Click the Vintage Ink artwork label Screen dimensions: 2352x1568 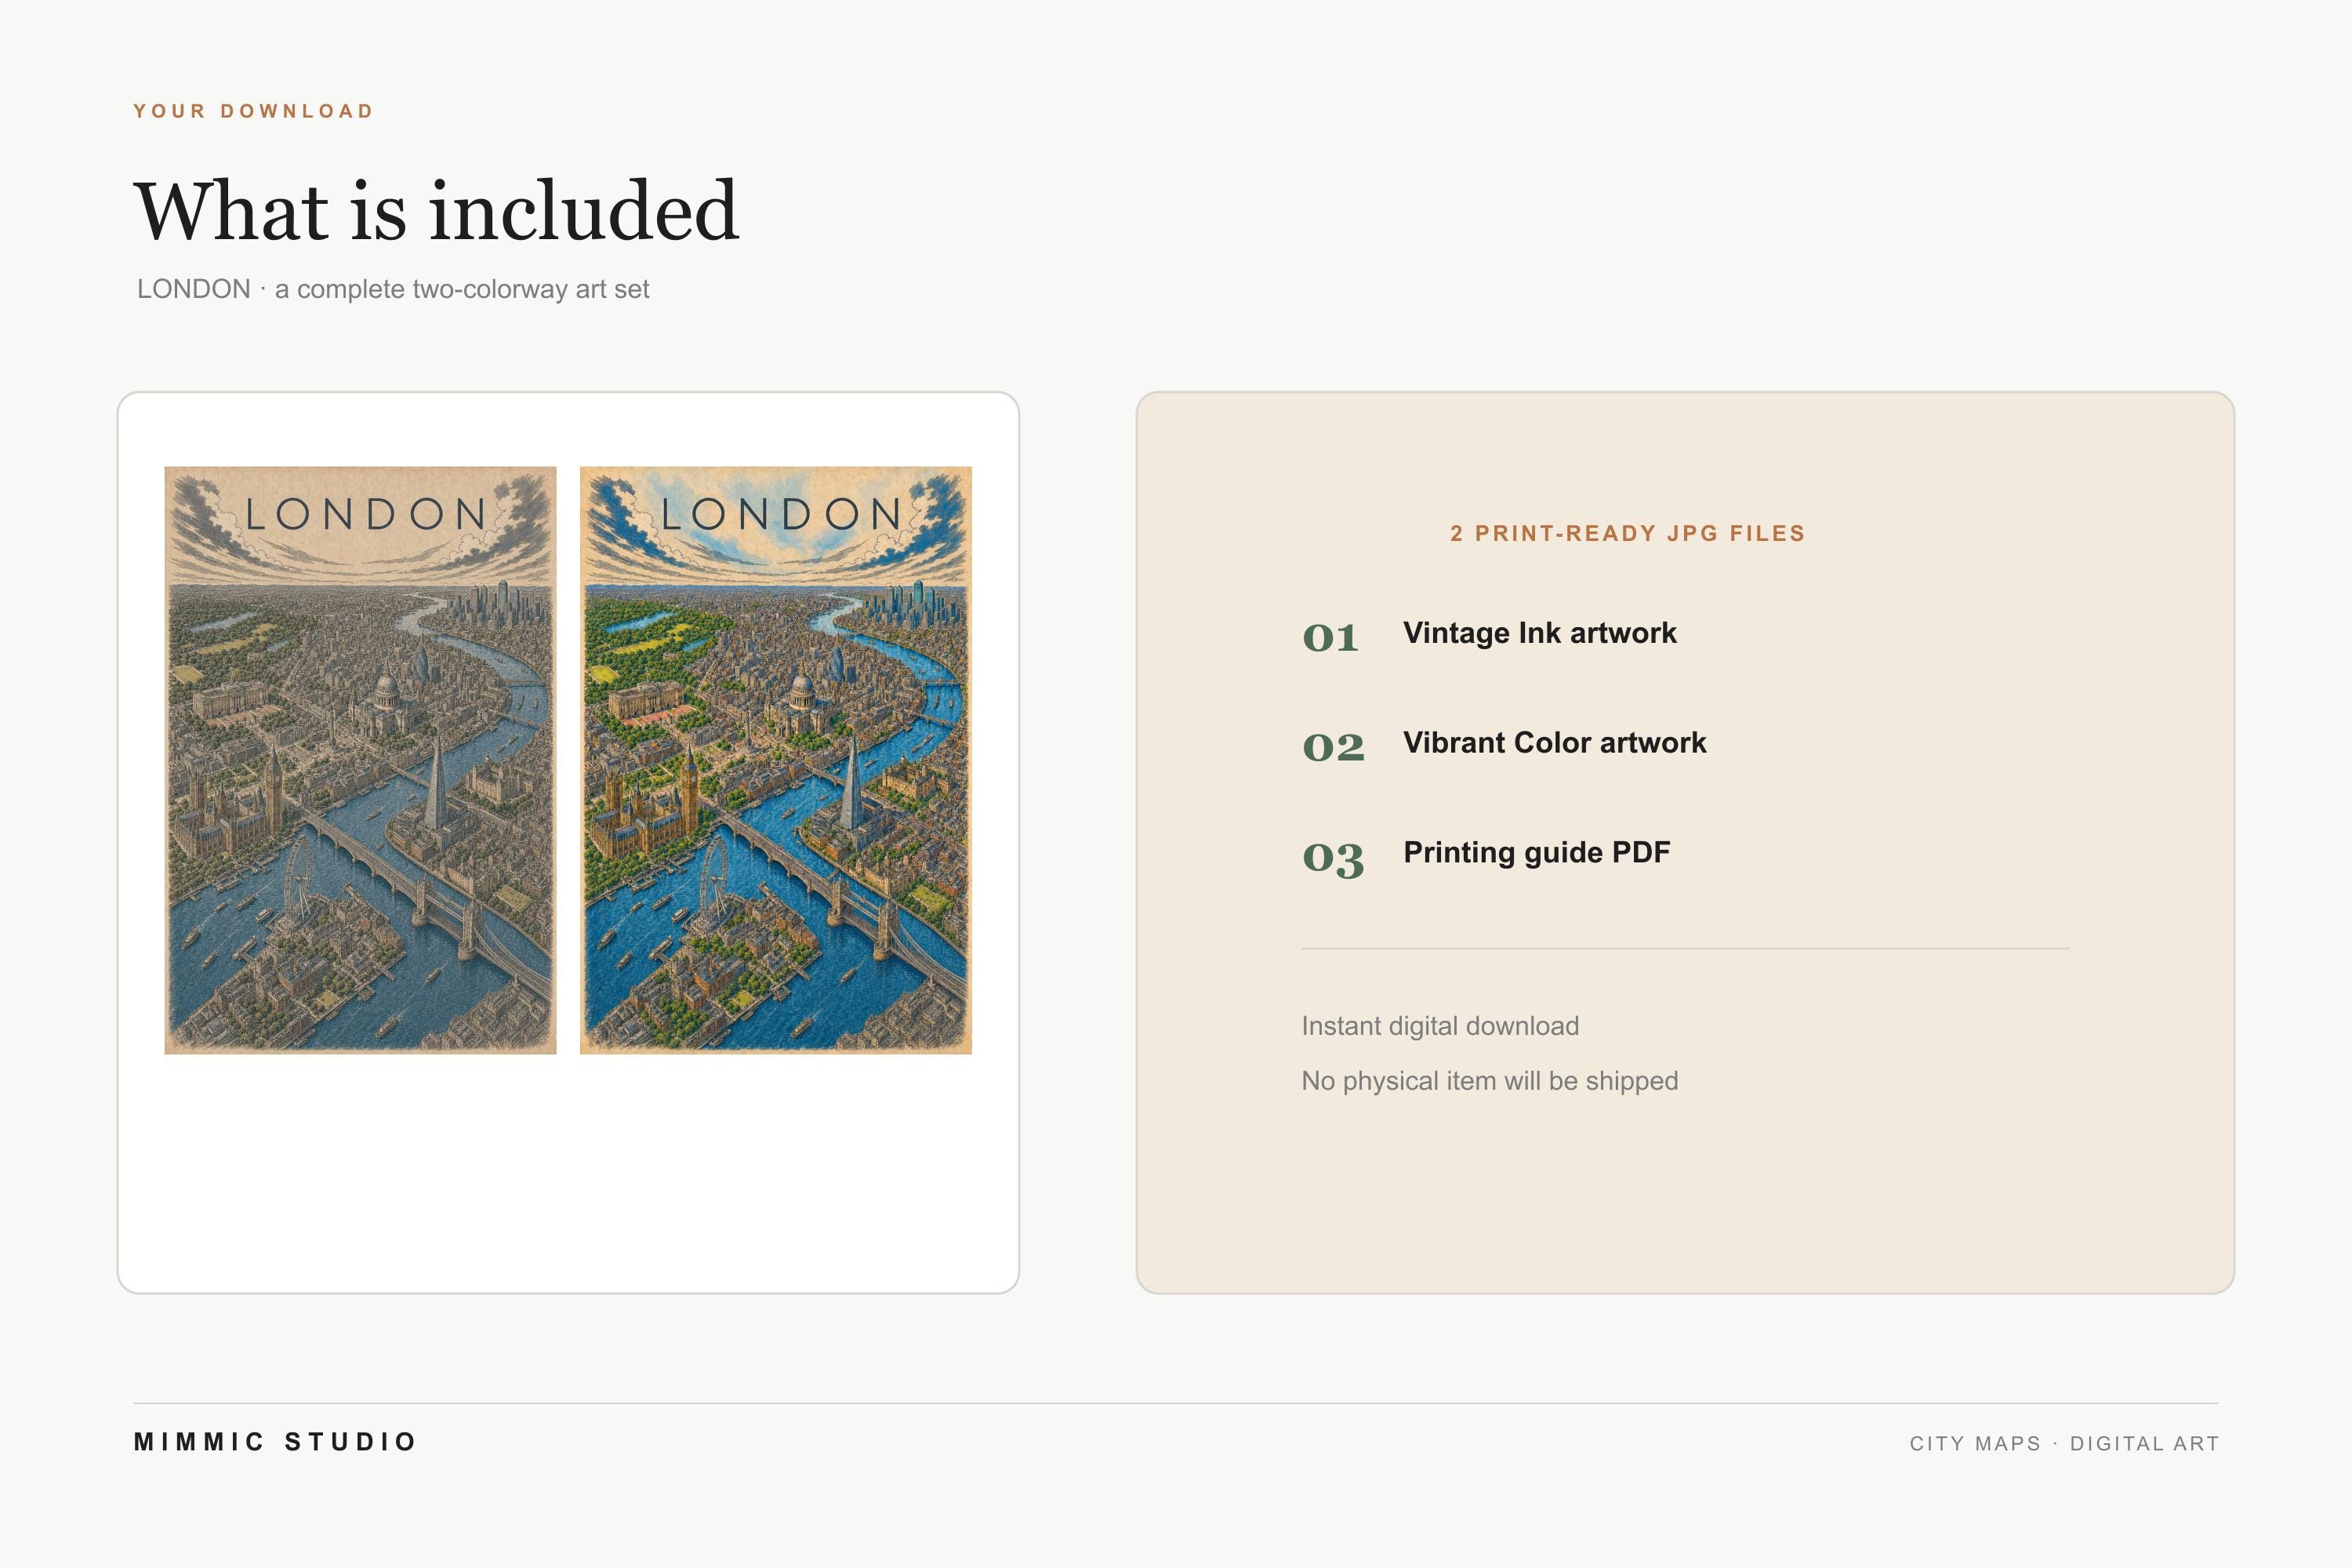[x=1540, y=633]
